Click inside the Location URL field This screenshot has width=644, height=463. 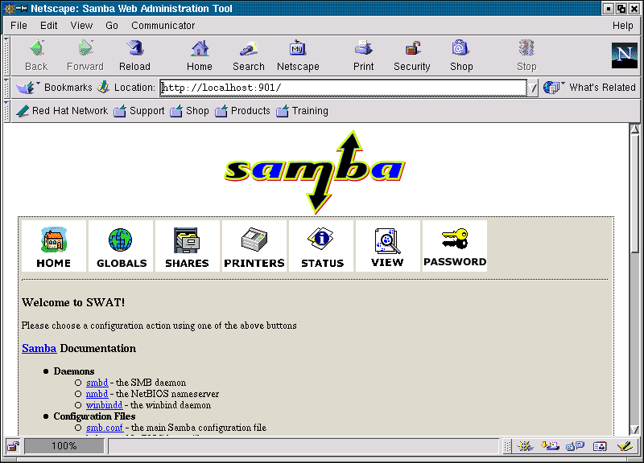[342, 88]
